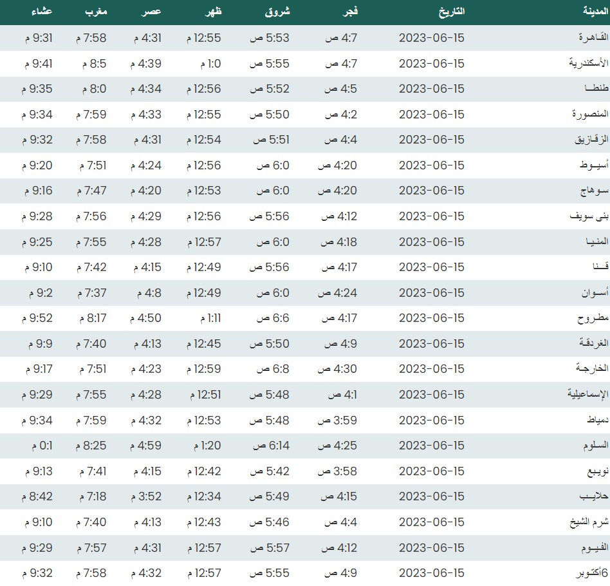This screenshot has height=586, width=610.
Task: Select the أسوان (Aswan) city cell
Action: coord(591,293)
